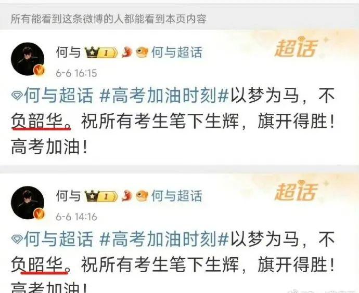Click the verified V badge on the 16:15 post avatar

coord(39,71)
